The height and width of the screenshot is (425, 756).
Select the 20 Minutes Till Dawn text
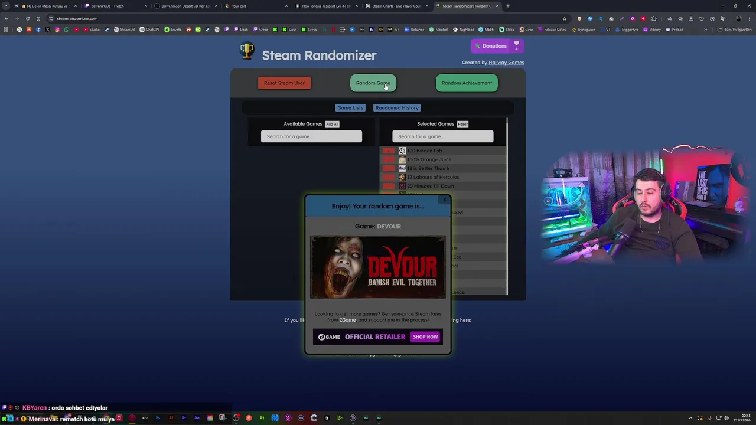431,186
